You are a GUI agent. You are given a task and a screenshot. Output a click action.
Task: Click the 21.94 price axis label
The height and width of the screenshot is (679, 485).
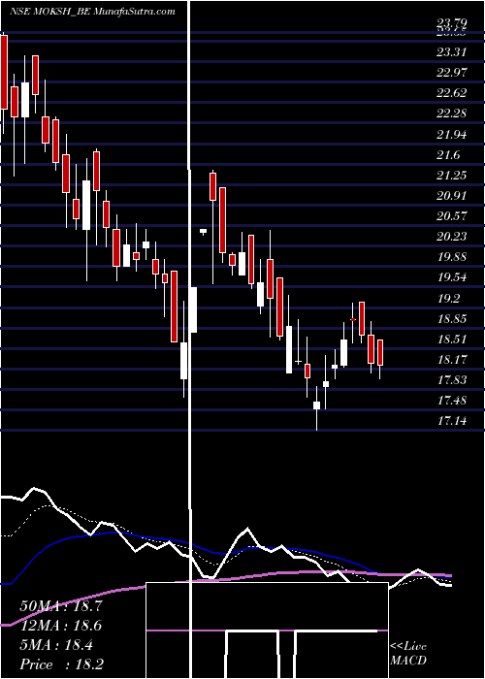(452, 134)
